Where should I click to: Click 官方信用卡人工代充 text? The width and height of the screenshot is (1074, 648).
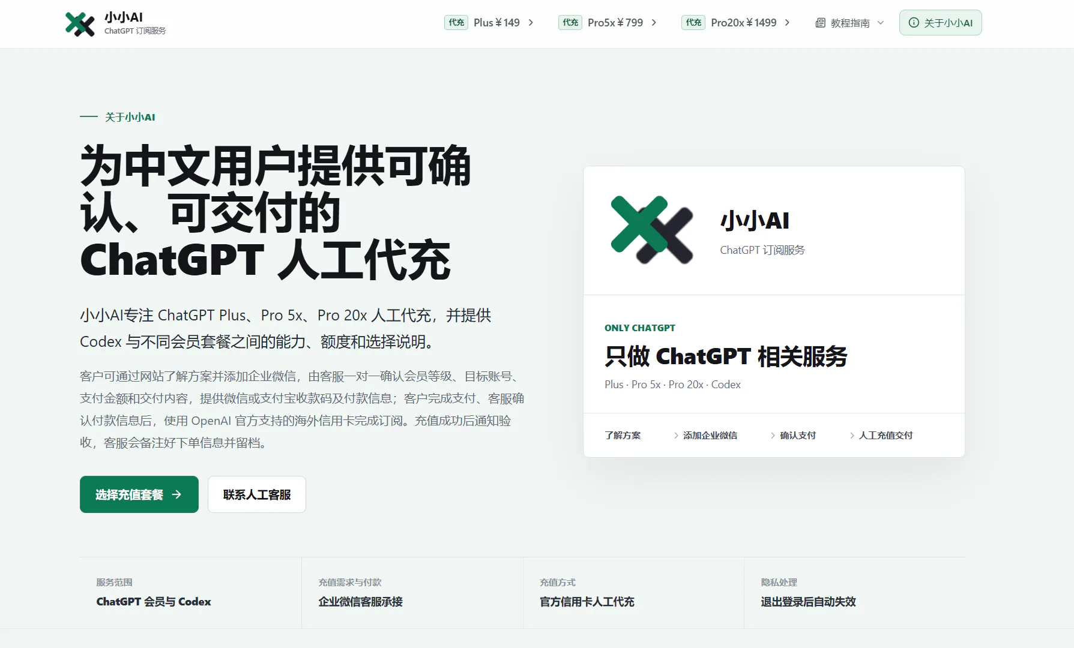pyautogui.click(x=587, y=602)
